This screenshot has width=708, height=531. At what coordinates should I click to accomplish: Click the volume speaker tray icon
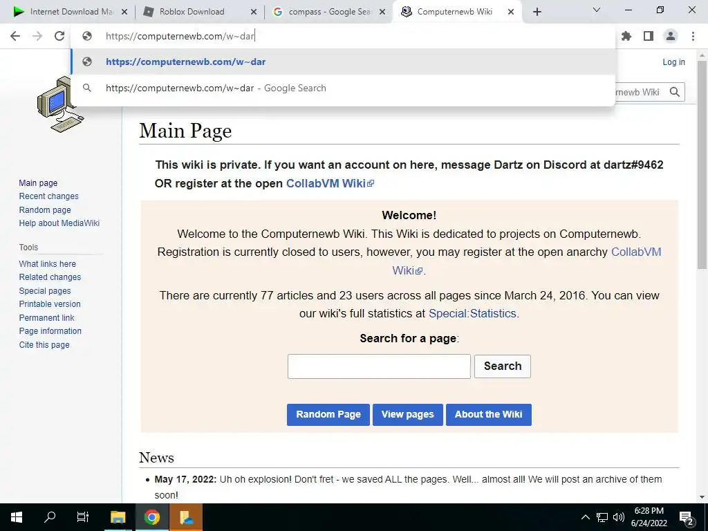pyautogui.click(x=619, y=517)
